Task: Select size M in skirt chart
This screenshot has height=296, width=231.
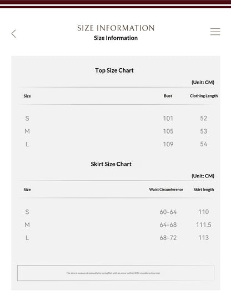Action: tap(27, 225)
